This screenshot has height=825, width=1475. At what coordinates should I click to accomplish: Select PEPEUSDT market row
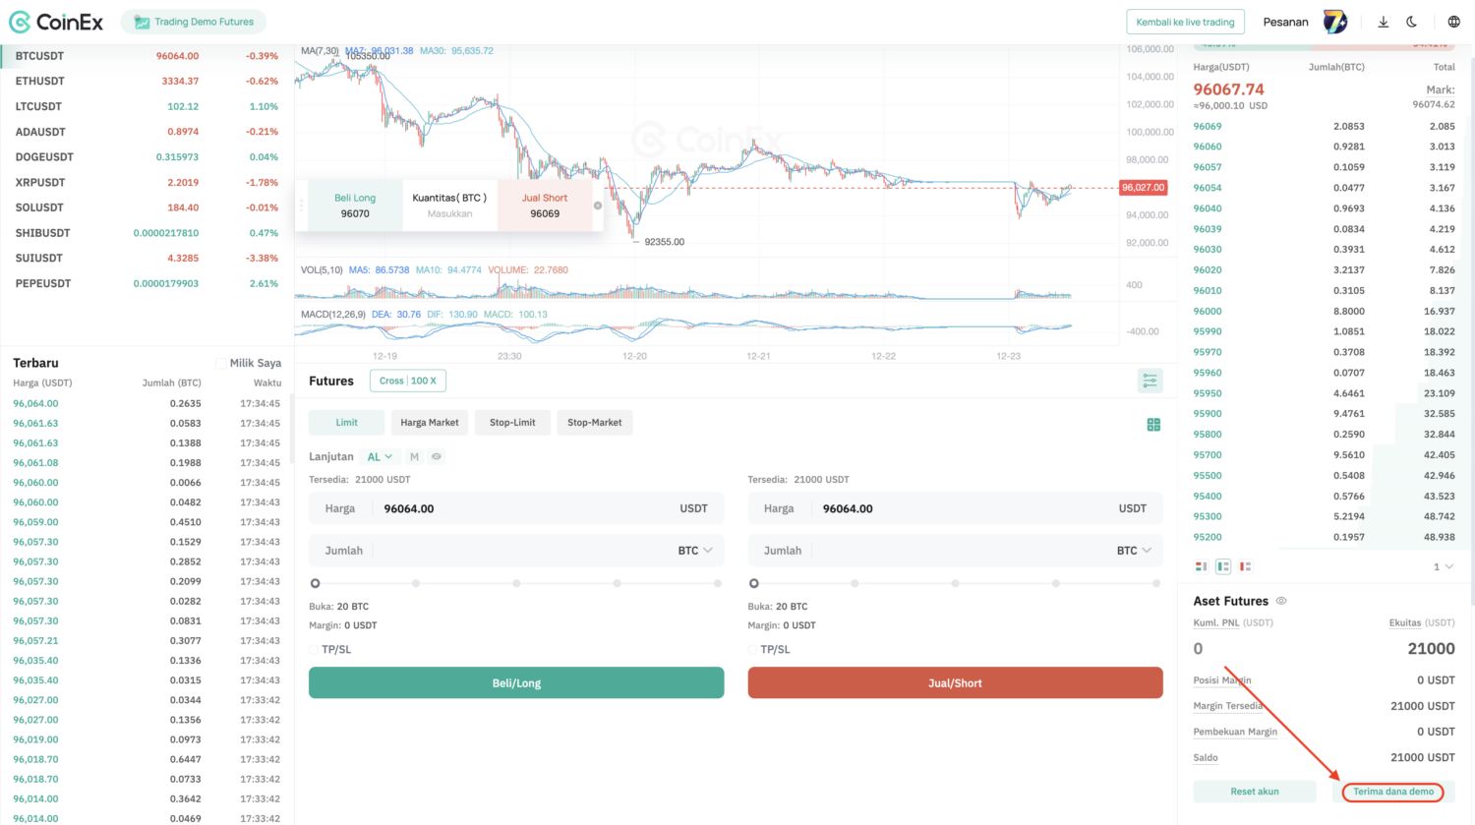coord(146,283)
